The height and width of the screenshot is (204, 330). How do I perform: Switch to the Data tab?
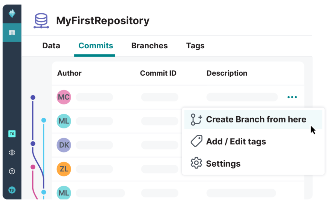(51, 46)
